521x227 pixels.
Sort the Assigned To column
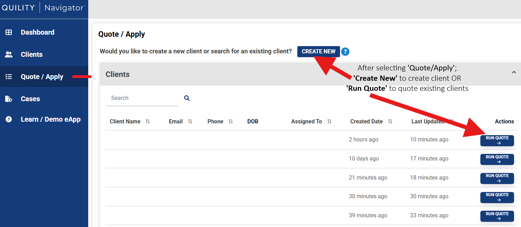329,122
